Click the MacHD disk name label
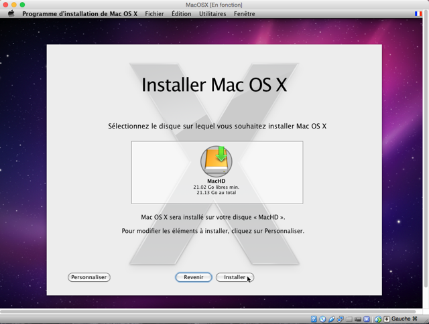 (216, 181)
